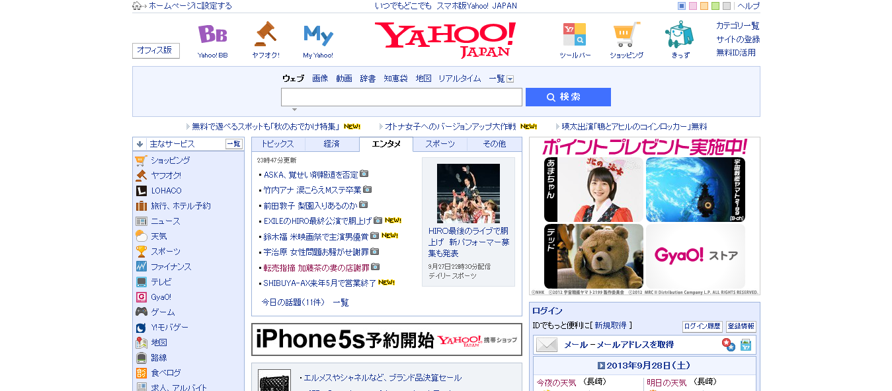Open the テッド bear thumbnail
892x391 pixels.
594,256
